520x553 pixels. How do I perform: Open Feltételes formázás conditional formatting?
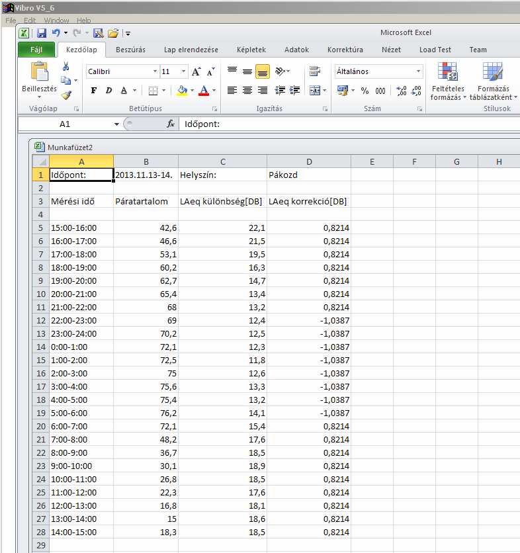pos(448,81)
